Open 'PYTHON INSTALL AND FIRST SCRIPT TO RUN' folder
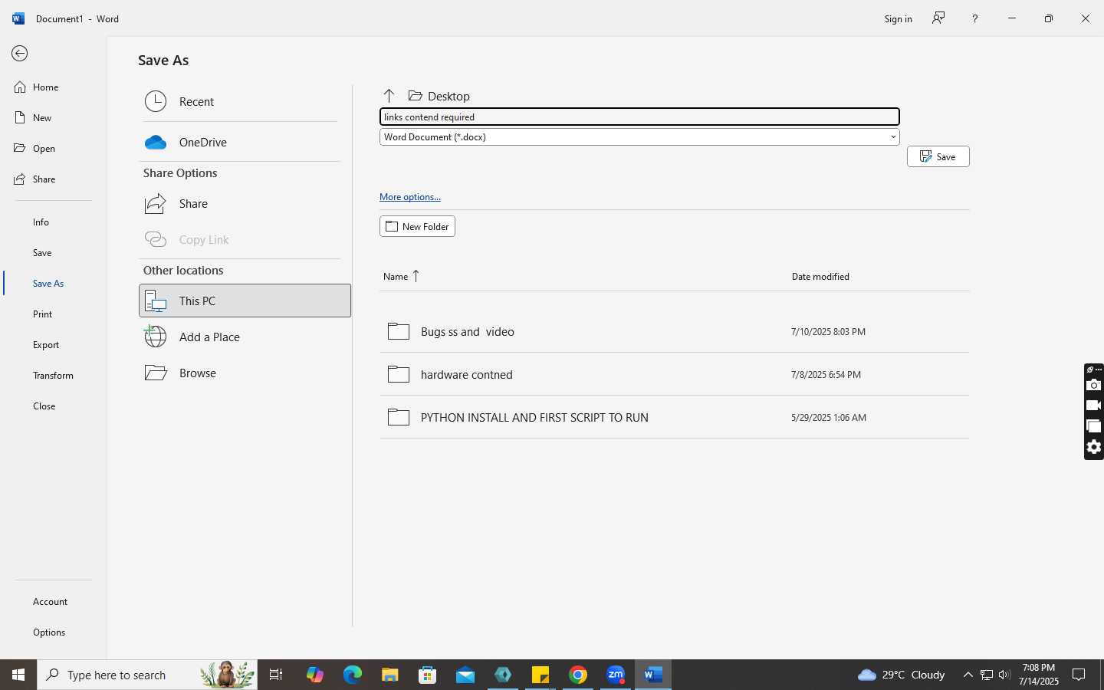The image size is (1104, 690). coord(675,417)
